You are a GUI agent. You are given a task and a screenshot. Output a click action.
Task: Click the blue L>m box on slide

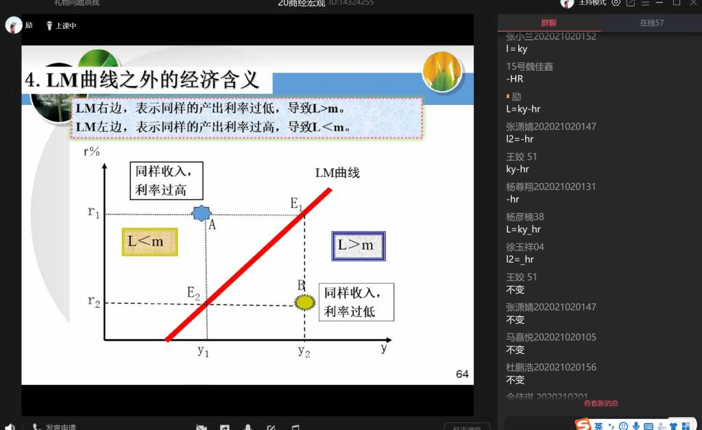358,246
